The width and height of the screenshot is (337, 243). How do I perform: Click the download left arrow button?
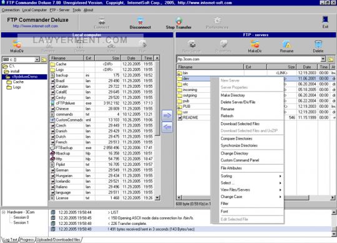coord(167,127)
